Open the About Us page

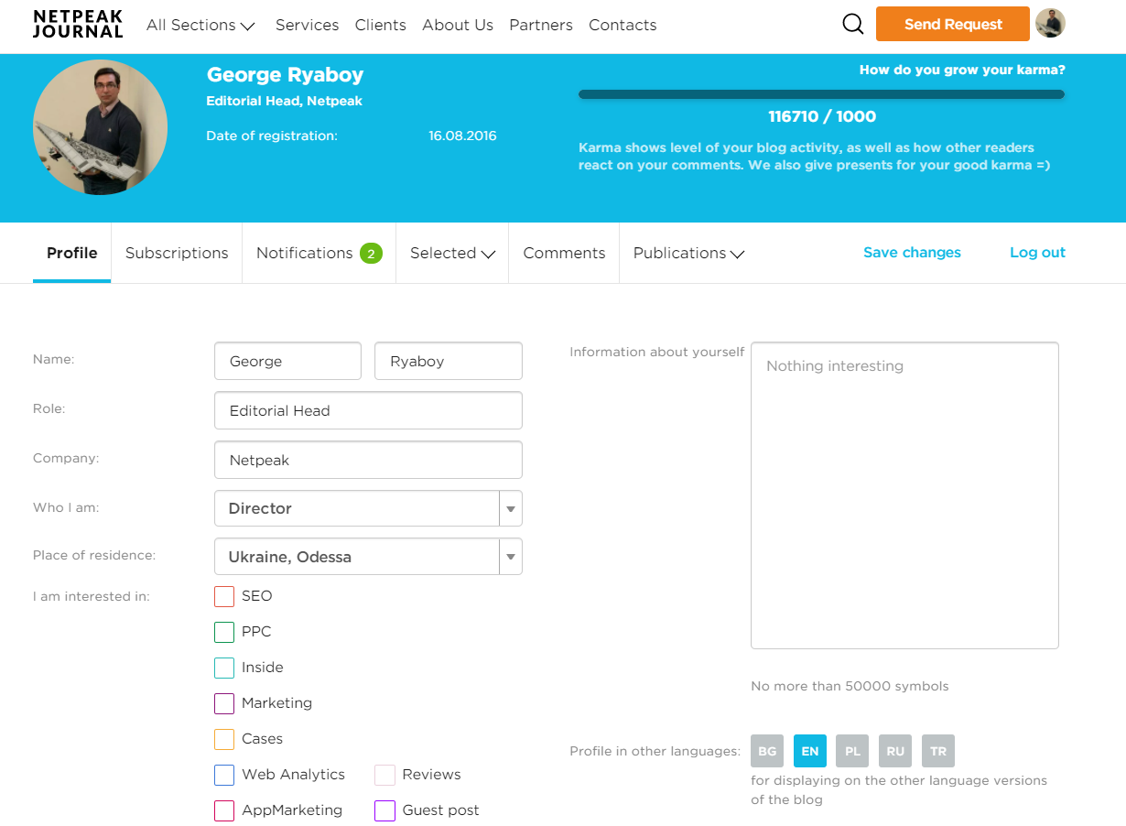[458, 25]
